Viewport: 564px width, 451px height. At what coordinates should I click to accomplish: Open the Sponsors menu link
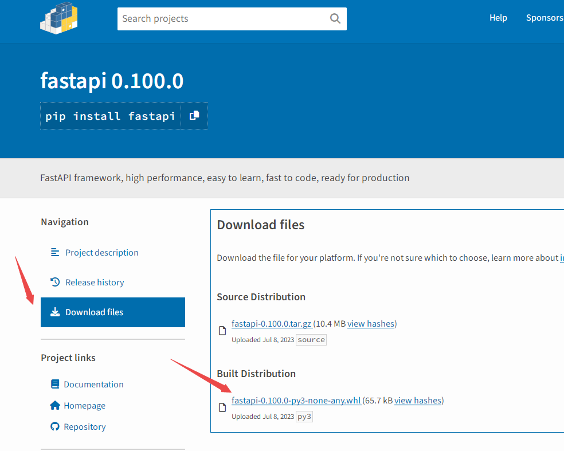545,18
